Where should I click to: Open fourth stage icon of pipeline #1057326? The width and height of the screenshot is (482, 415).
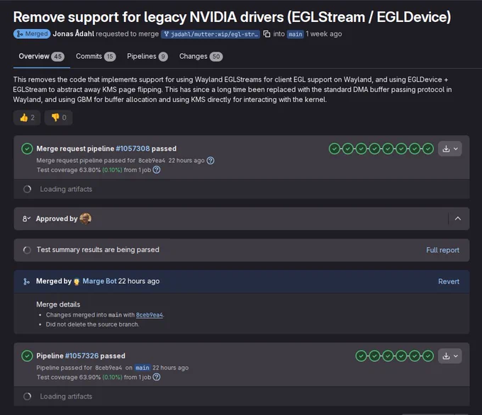coord(401,356)
